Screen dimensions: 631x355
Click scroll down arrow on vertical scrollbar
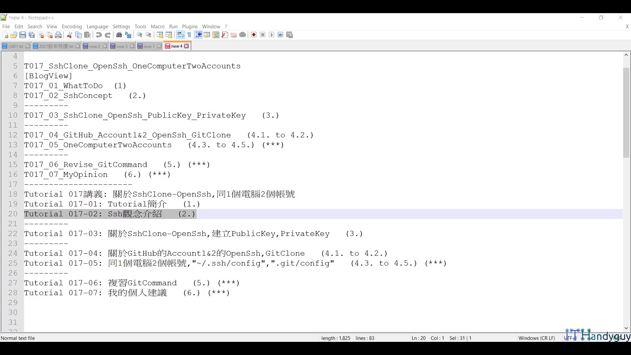tap(626, 328)
